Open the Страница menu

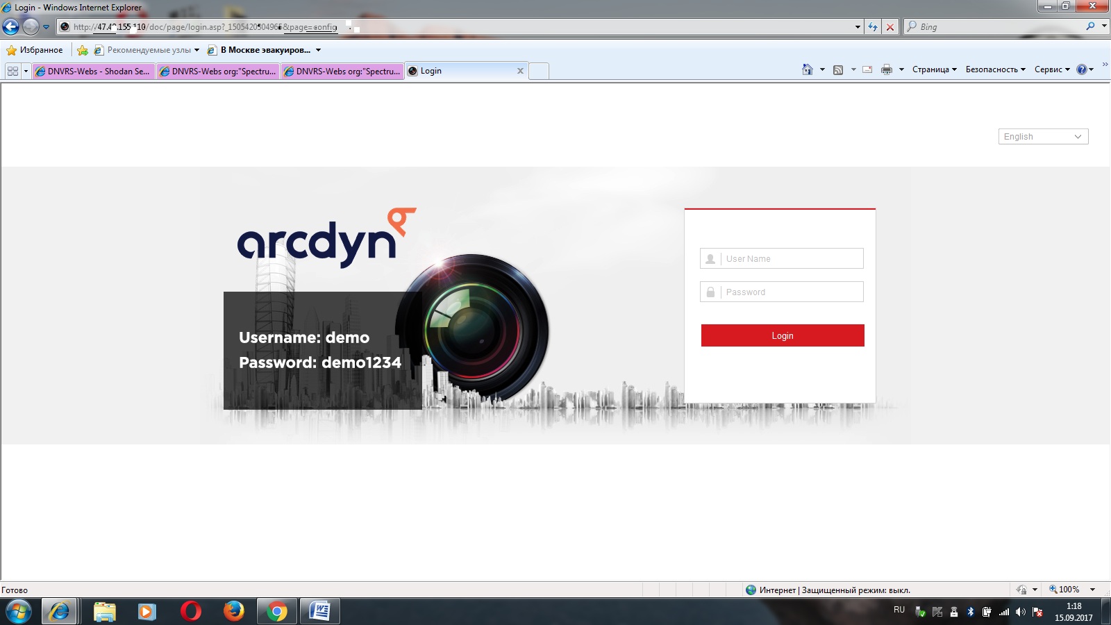[x=935, y=69]
